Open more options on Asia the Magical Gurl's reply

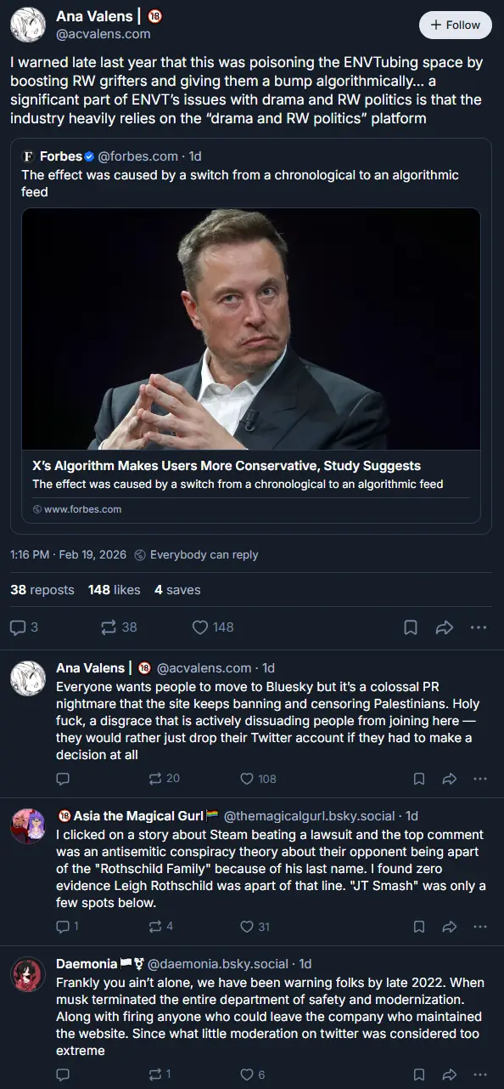coord(480,927)
